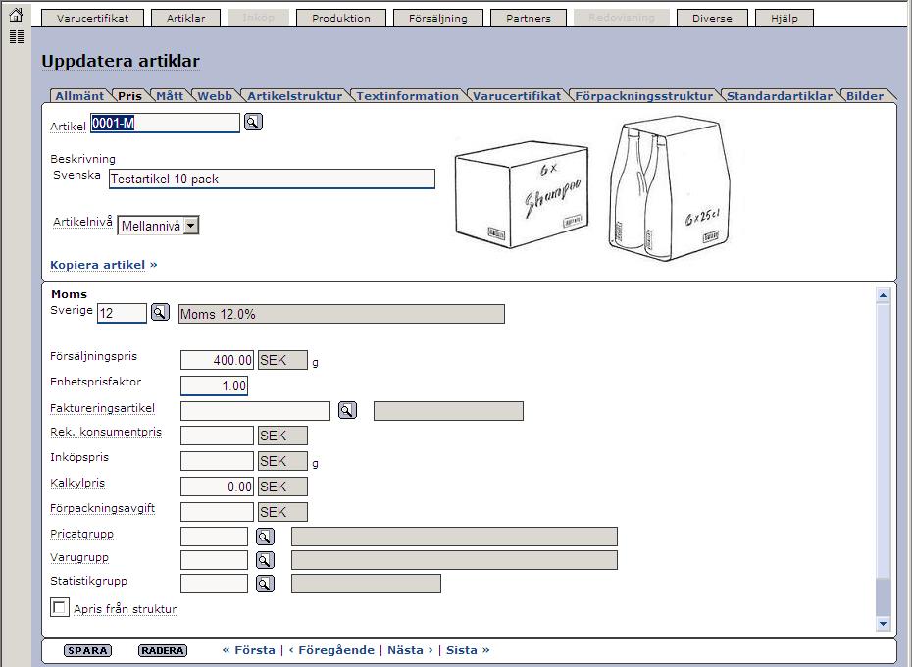
Task: Click the Kalkylpris label
Action: pos(77,483)
